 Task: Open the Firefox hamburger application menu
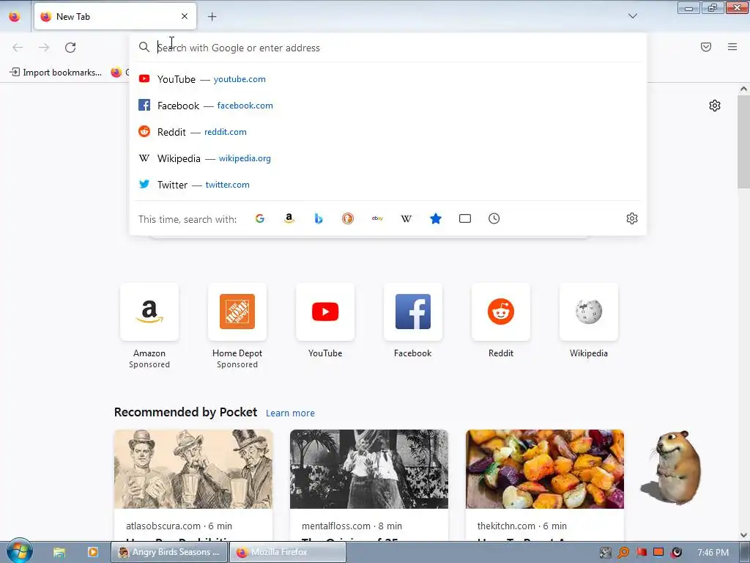coord(732,47)
